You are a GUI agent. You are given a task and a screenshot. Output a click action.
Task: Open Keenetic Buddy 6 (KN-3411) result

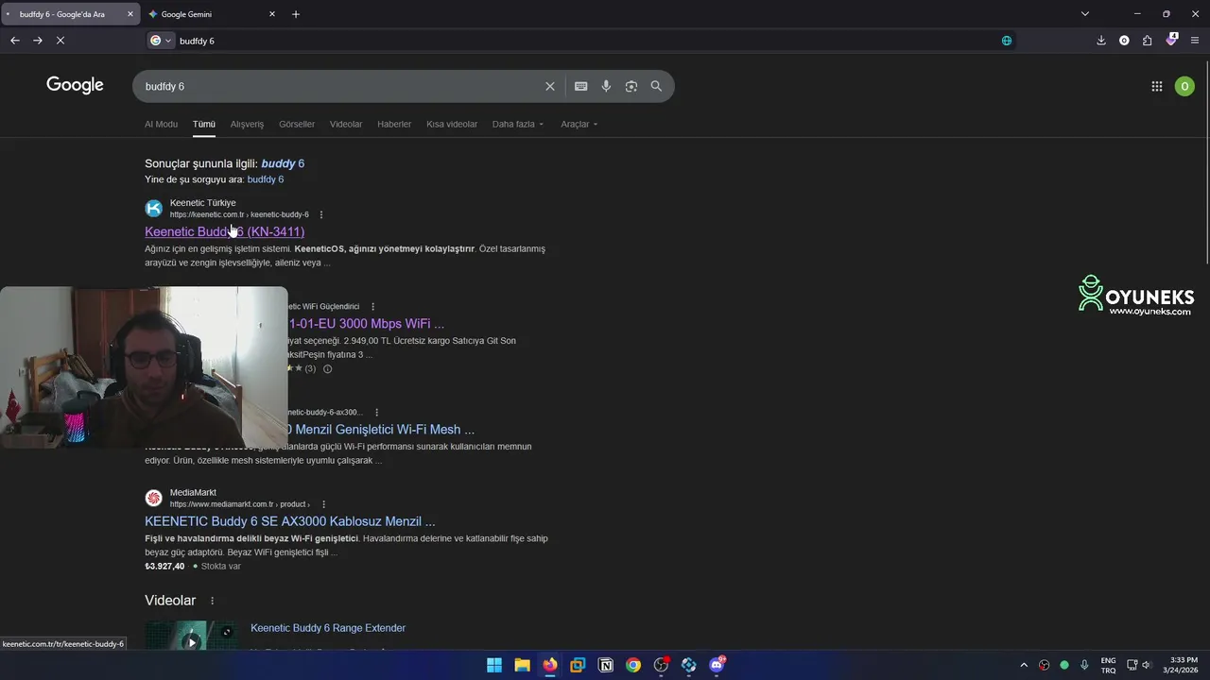pyautogui.click(x=224, y=231)
